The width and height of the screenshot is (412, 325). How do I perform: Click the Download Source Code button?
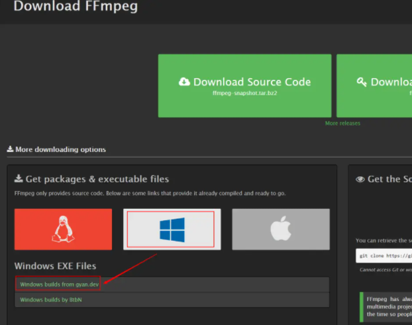[244, 86]
